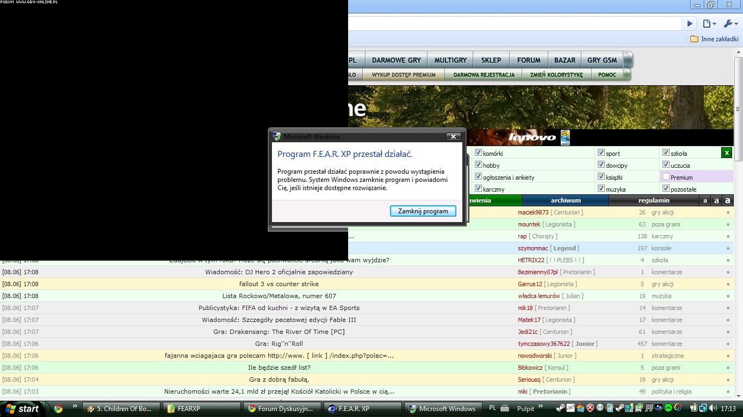The width and height of the screenshot is (743, 417).
Task: Open the GRY GSM tab
Action: point(602,60)
